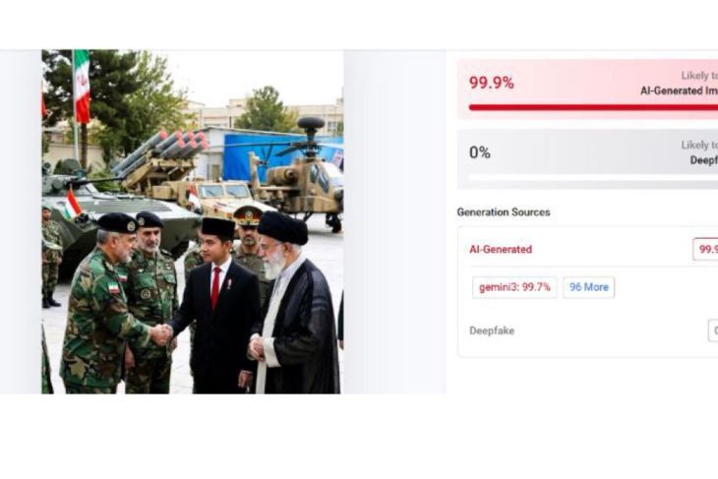Click the "AI-Generated Image" label in pink card

[679, 90]
